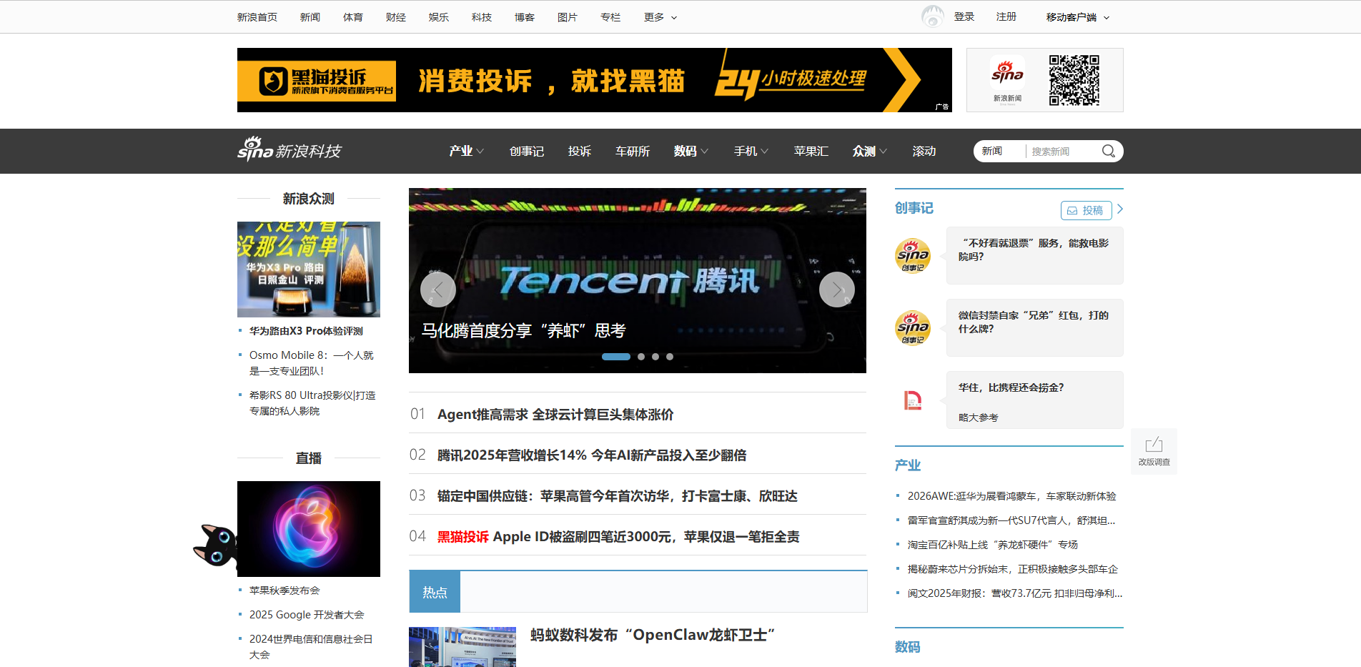Select the third carousel indicator dot
The width and height of the screenshot is (1361, 667).
coord(655,357)
